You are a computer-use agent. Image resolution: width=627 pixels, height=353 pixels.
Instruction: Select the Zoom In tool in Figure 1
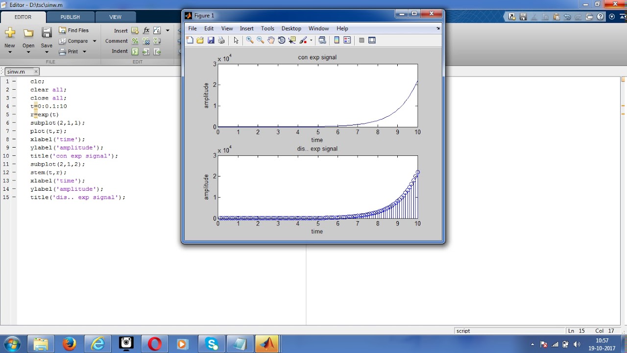click(x=250, y=40)
